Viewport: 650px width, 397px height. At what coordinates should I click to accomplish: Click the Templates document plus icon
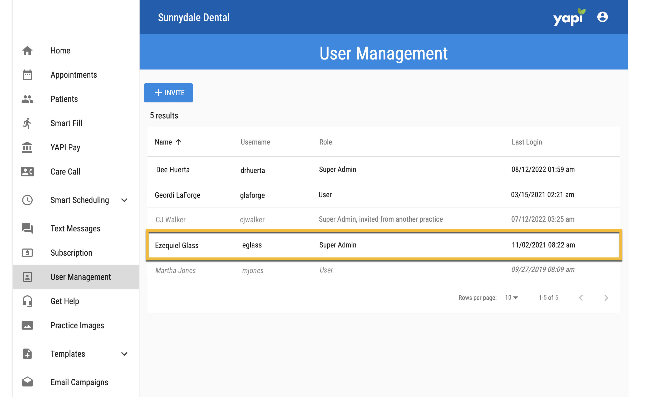(x=27, y=354)
